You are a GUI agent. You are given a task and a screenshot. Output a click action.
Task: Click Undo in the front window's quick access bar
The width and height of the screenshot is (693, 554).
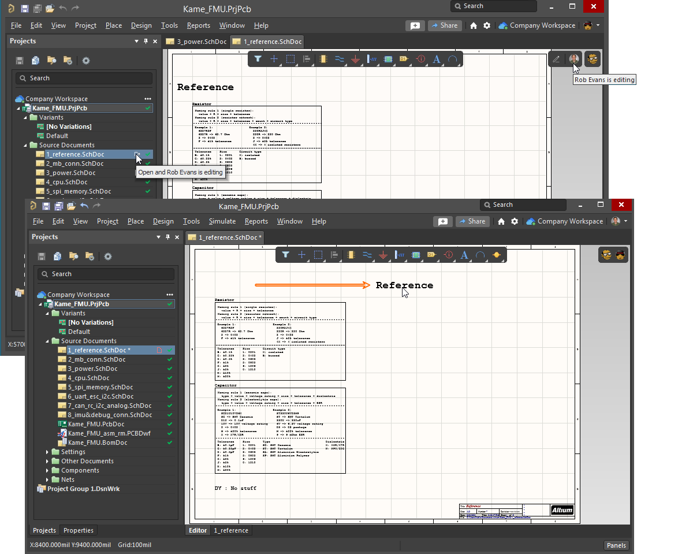[84, 206]
